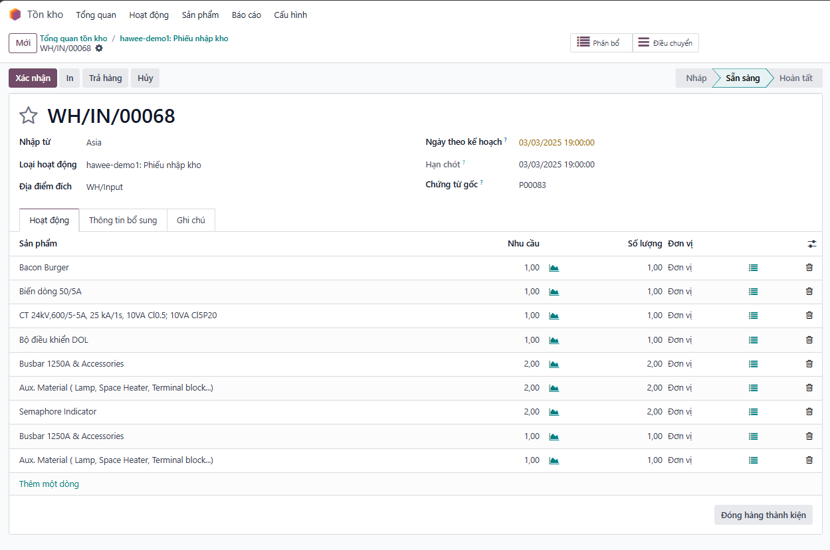Delete the Bộ điều khiển DOL line
The image size is (830, 550).
[x=809, y=340]
